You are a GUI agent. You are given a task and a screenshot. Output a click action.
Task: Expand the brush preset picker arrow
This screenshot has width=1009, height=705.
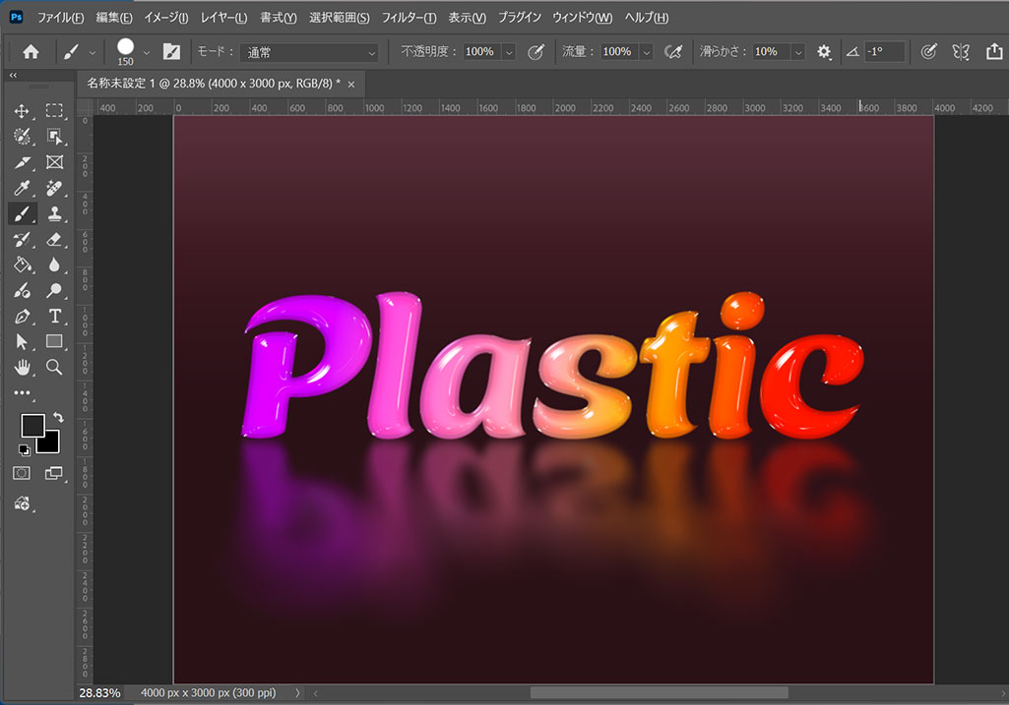(x=148, y=52)
